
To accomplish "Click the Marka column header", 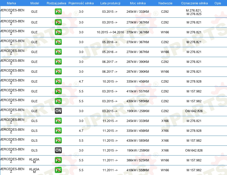I will (11, 3).
